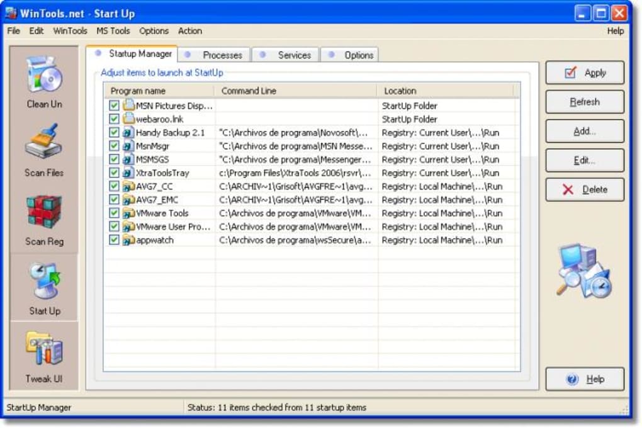Screen dimensions: 642x428
Task: Open the Help menu in menu bar
Action: [x=616, y=31]
